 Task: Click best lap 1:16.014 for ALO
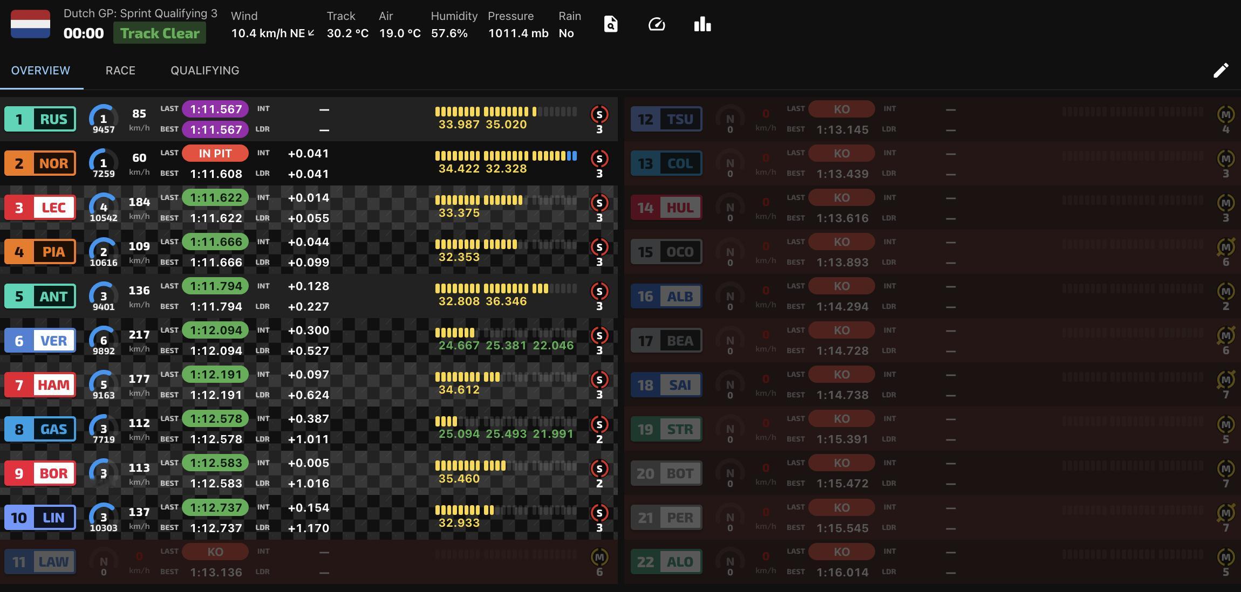coord(842,572)
